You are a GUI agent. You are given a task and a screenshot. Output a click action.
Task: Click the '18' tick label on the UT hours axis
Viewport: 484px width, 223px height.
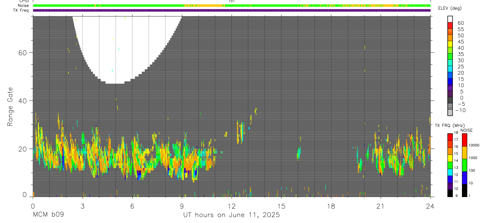tap(331, 206)
